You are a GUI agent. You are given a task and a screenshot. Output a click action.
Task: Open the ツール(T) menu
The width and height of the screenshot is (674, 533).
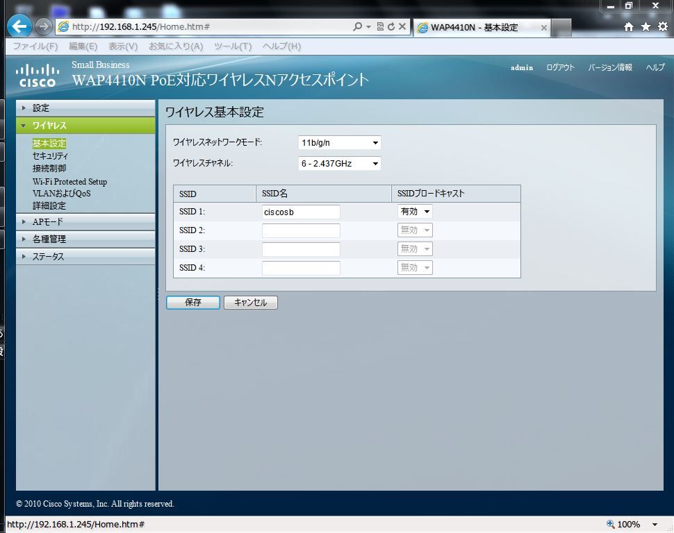click(x=233, y=46)
